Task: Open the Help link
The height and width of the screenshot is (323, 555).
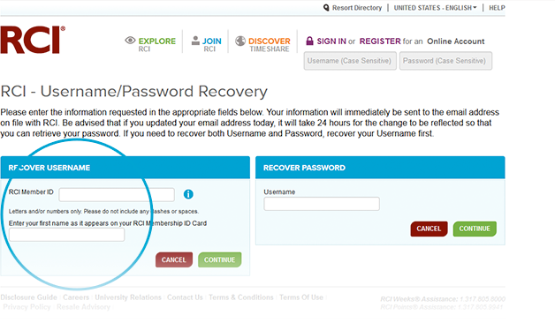Action: pos(497,8)
